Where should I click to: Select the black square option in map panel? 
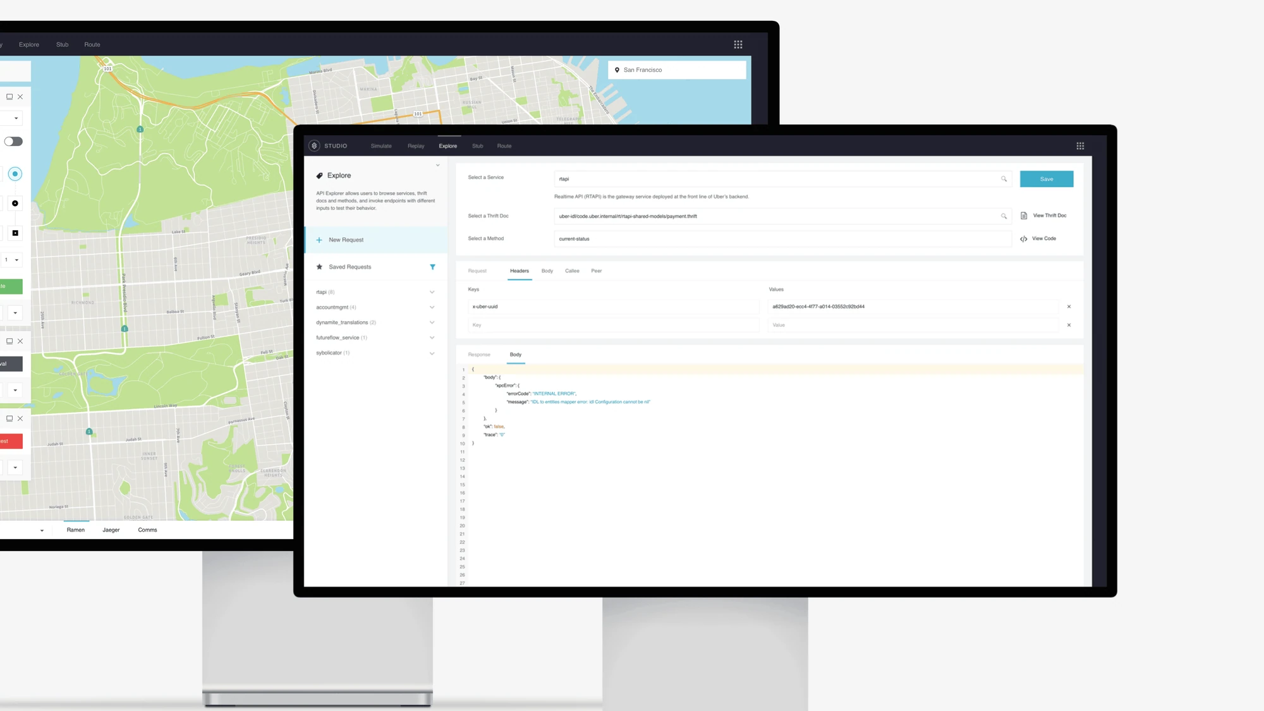(15, 233)
